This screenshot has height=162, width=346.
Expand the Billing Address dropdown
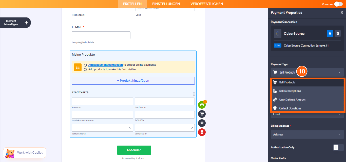[307, 134]
